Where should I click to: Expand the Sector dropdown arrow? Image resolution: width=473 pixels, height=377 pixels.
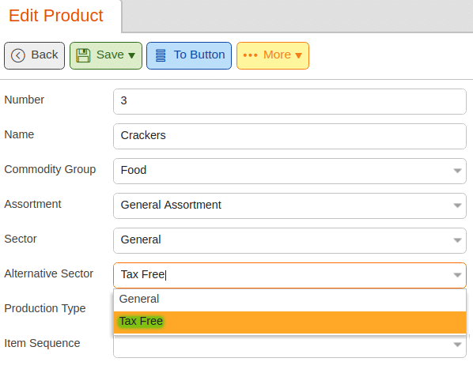point(457,240)
